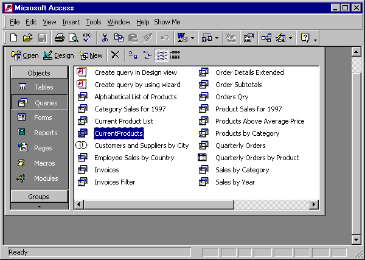365x260 pixels.
Task: Click the horizontal scrollbar thumb of query list
Action: point(159,205)
